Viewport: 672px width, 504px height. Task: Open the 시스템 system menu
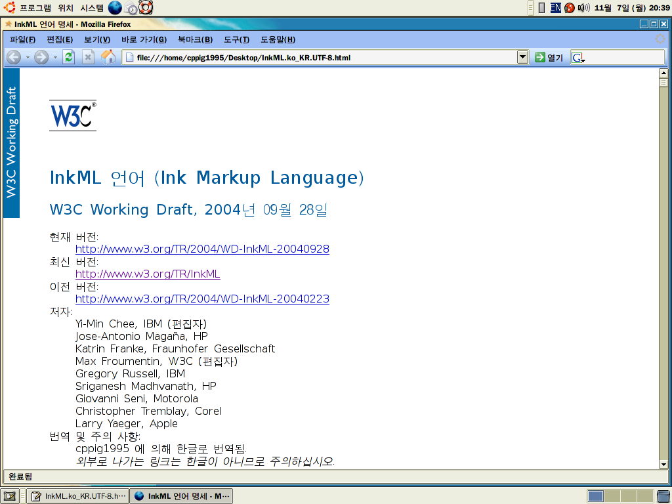coord(92,8)
